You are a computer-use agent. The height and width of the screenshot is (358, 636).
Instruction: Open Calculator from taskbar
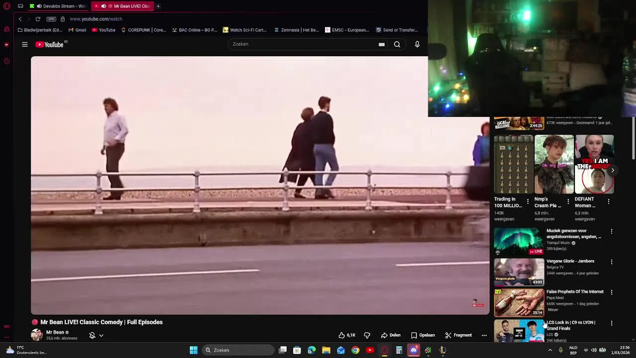tap(399, 350)
